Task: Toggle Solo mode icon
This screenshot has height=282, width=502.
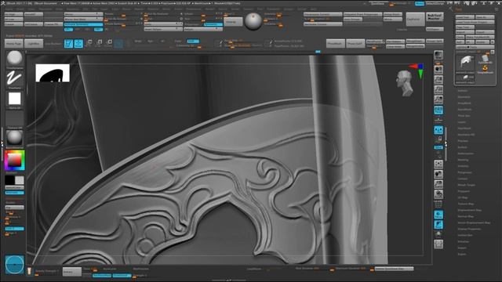Action: tap(438, 234)
